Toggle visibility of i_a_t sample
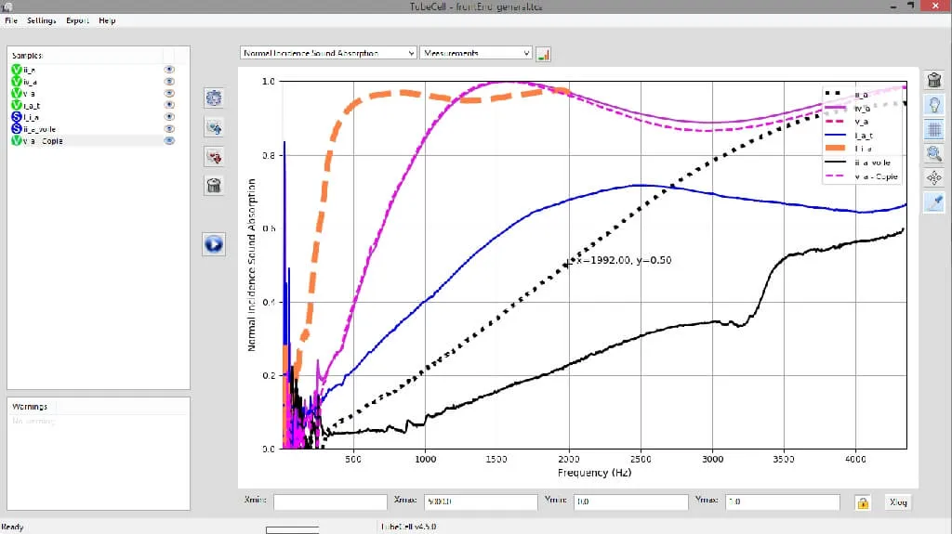Image resolution: width=952 pixels, height=534 pixels. pyautogui.click(x=169, y=105)
